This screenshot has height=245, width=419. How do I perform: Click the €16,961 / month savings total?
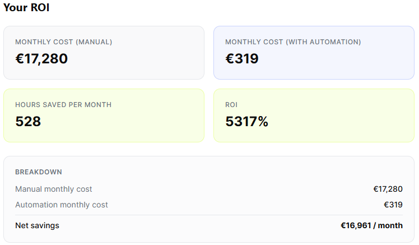pyautogui.click(x=371, y=225)
